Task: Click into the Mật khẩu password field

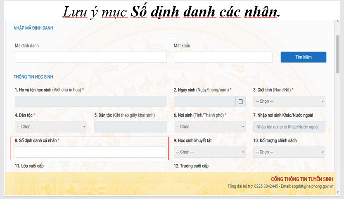Action: (223, 57)
